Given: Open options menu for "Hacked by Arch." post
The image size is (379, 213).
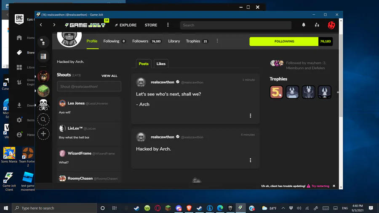Looking at the screenshot, I should (x=251, y=160).
